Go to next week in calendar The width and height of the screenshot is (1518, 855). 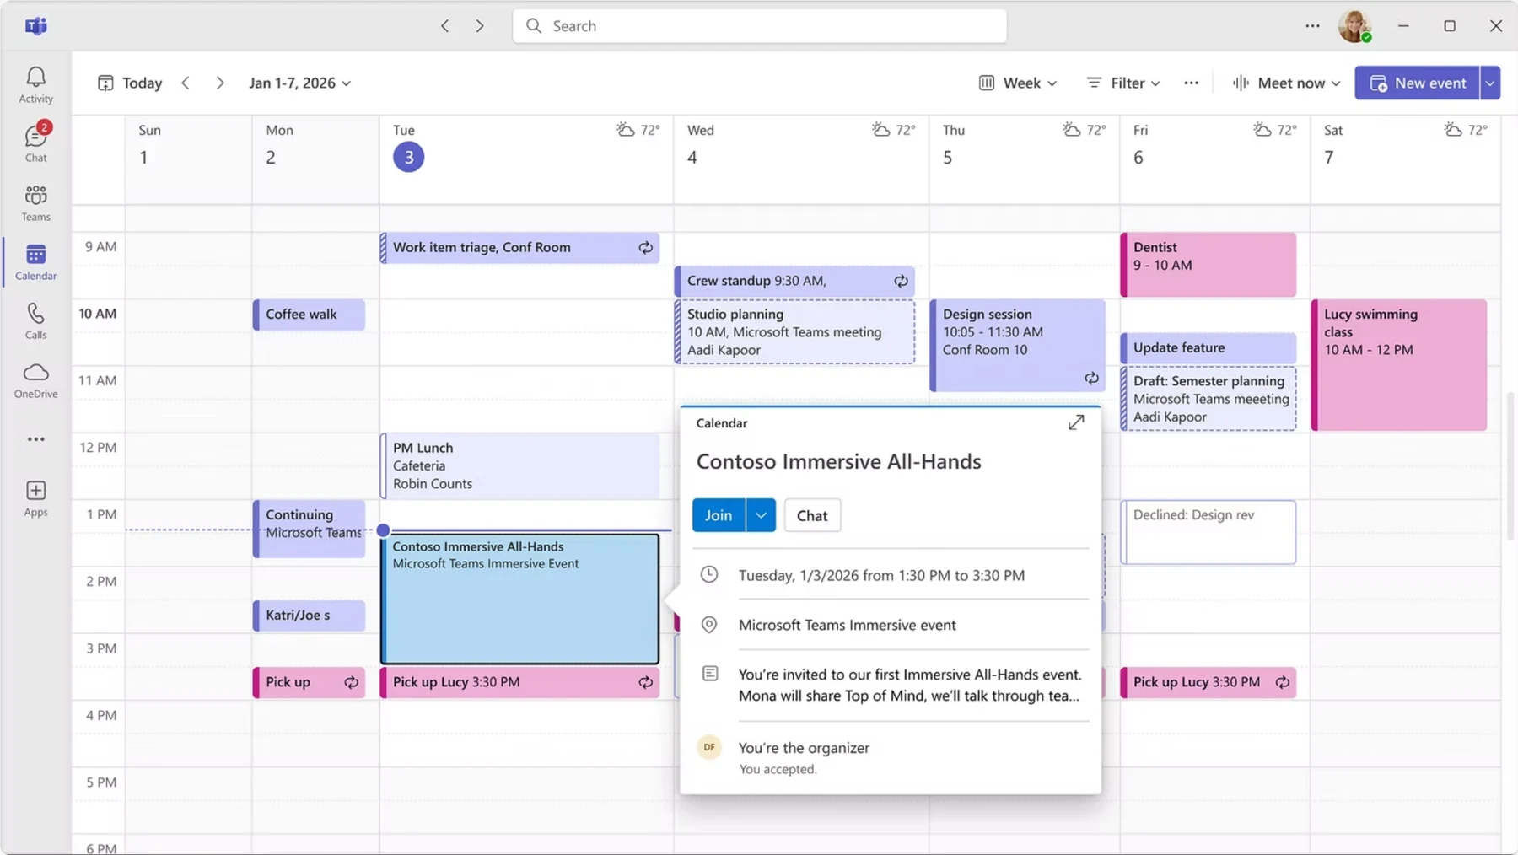(220, 83)
